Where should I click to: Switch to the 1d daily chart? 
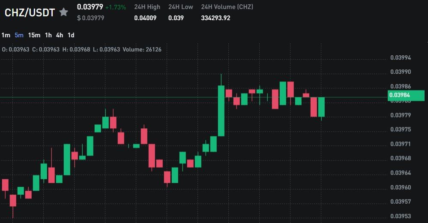point(71,35)
